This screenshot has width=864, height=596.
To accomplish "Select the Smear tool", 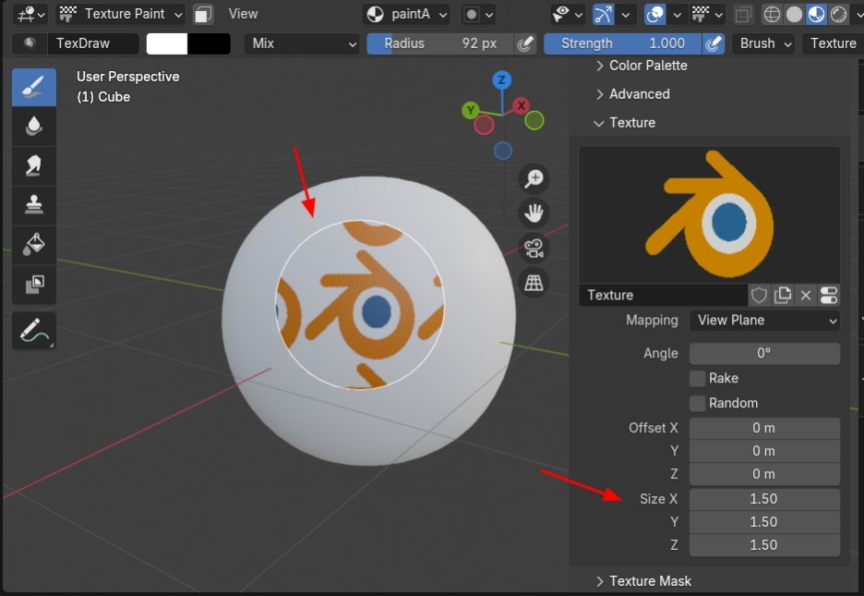I will (33, 166).
